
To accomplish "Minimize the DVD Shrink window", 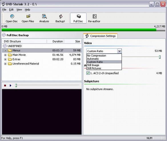I will (151, 4).
